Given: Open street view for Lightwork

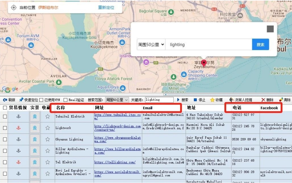Looking at the screenshot, I should (35, 128).
